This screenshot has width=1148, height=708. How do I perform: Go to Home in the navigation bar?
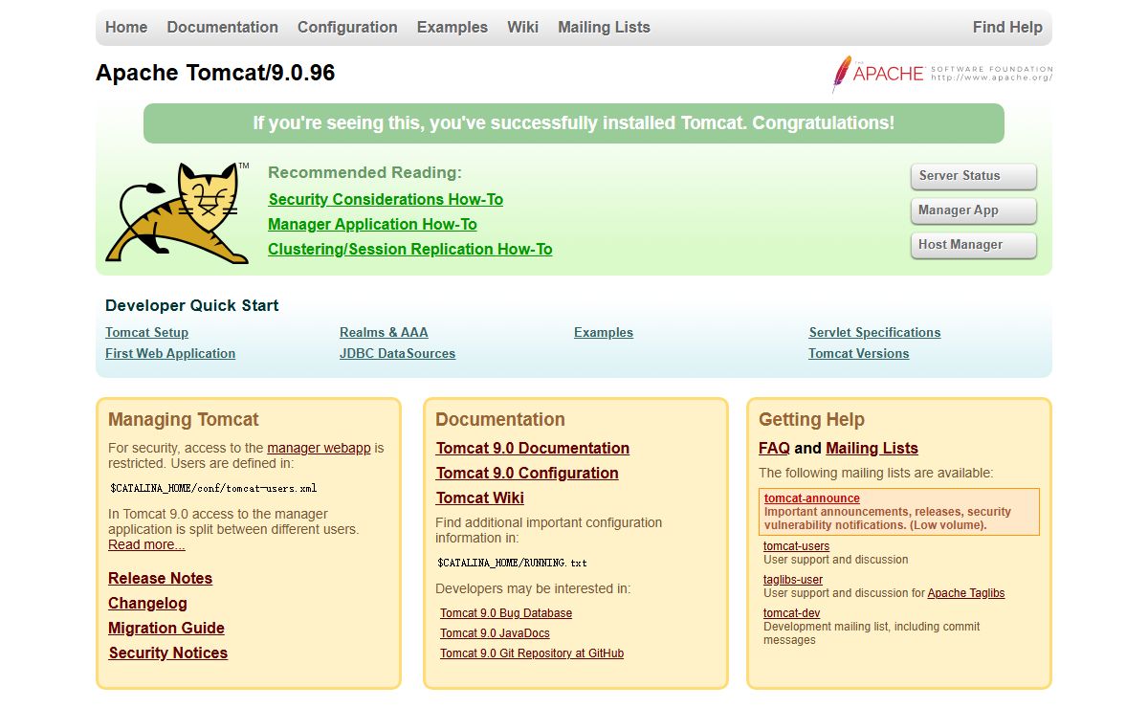point(126,27)
